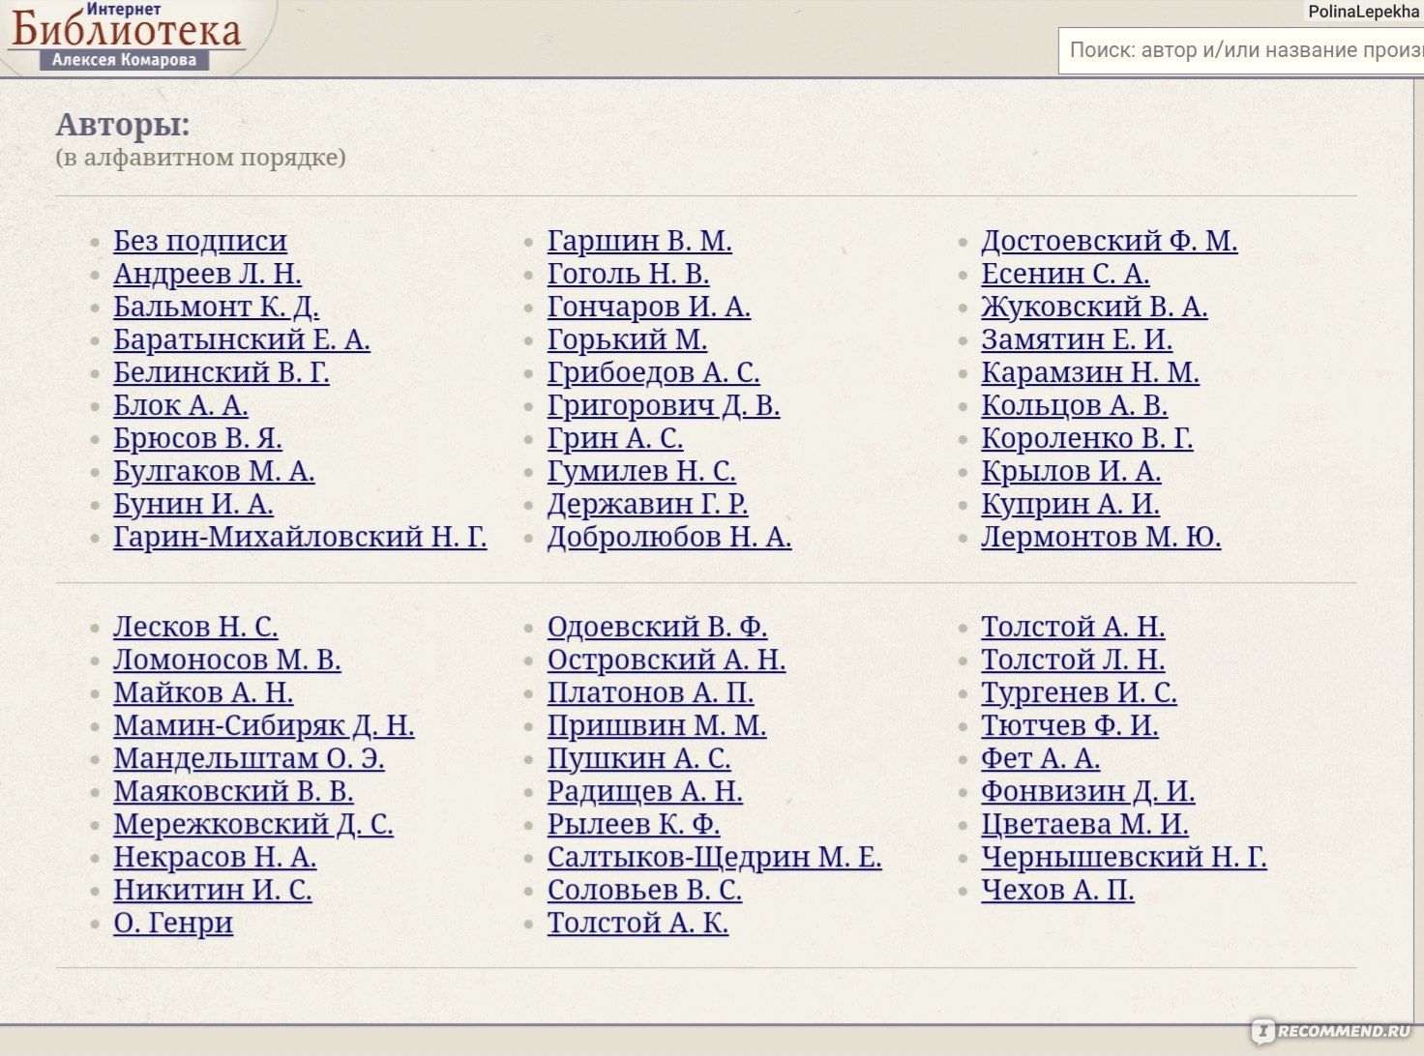Go to Мамин-Сибиряк Д. Н.
The height and width of the screenshot is (1056, 1424).
click(264, 725)
